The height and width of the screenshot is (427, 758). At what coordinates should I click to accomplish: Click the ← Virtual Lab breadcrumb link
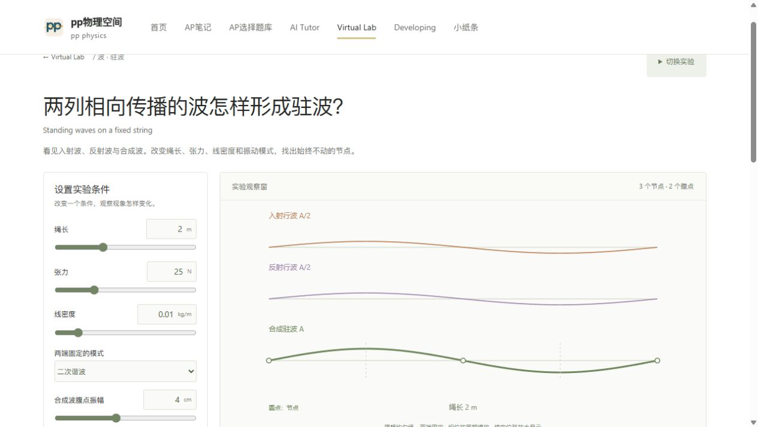[x=64, y=57]
